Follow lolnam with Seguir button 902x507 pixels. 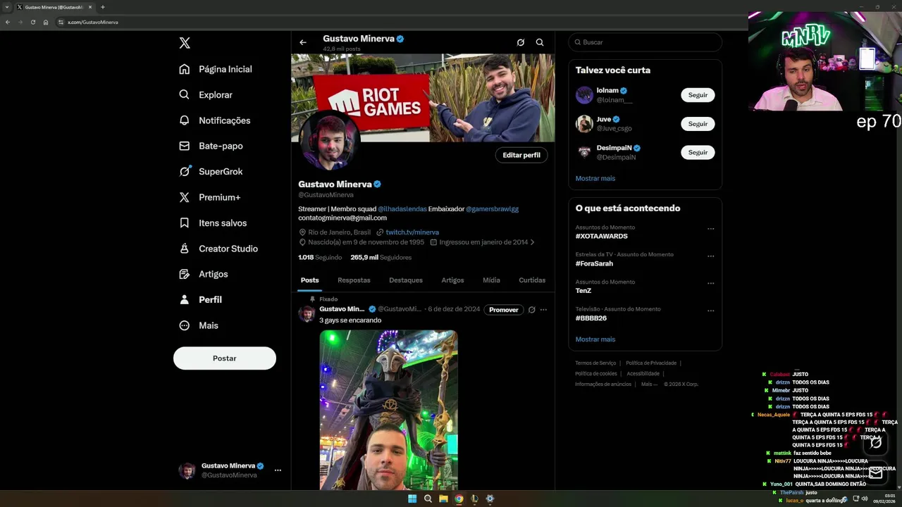pyautogui.click(x=698, y=95)
